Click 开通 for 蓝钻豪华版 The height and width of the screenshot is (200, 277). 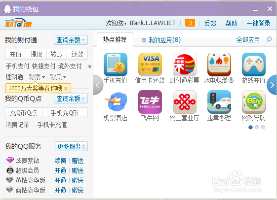pyautogui.click(x=60, y=190)
